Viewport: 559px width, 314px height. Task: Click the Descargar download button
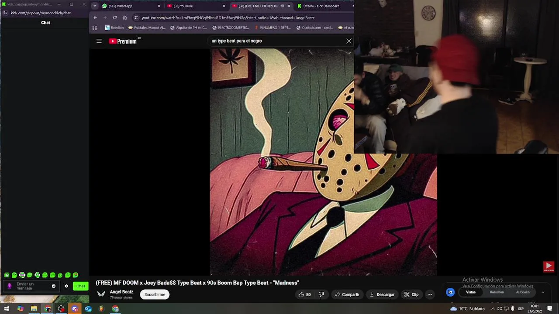[382, 294]
